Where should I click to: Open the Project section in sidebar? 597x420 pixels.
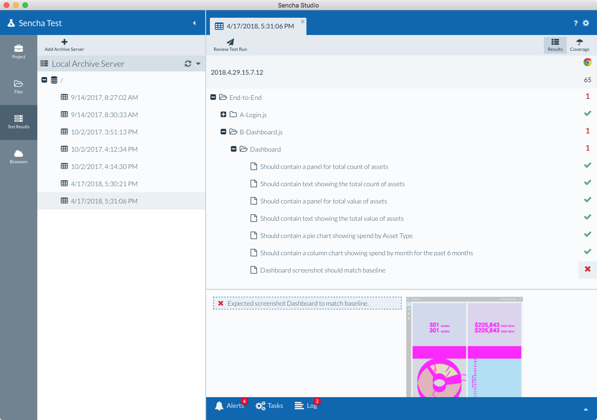pyautogui.click(x=19, y=51)
